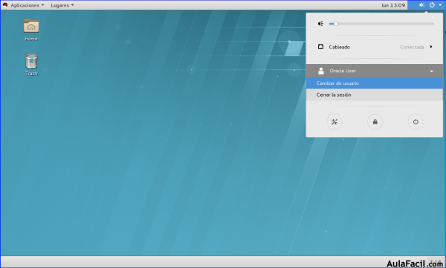Screen dimensions: 446x268
Task: Expand the Conectada submenu arrow
Action: (431, 47)
